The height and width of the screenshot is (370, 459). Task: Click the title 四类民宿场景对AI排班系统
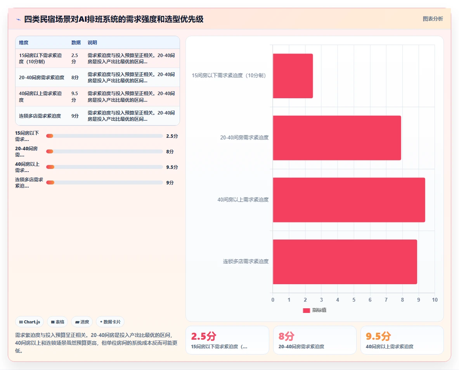(x=114, y=19)
